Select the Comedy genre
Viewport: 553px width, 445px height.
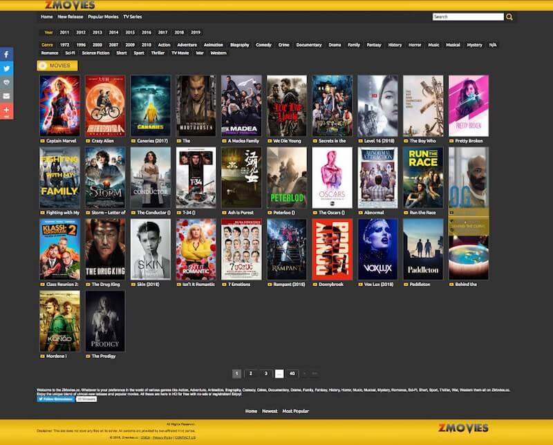click(263, 45)
